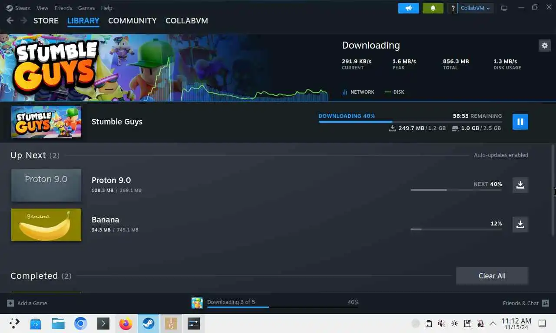
Task: Launch Firefox from taskbar
Action: (126, 323)
